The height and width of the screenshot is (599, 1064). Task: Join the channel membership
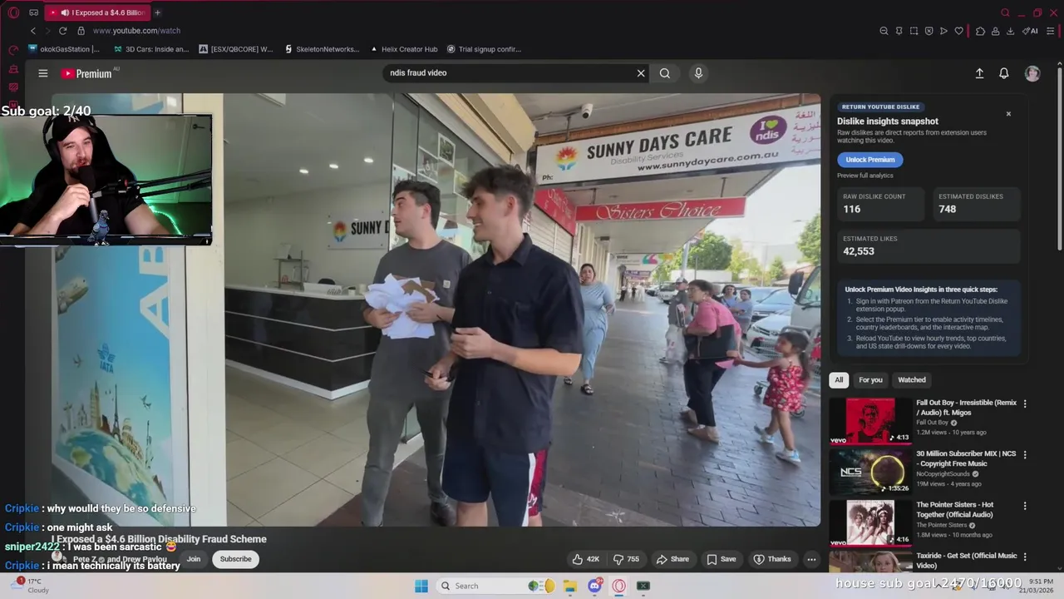click(x=194, y=559)
